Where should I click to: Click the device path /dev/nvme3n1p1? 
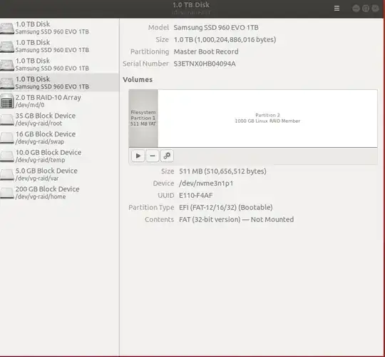point(206,183)
